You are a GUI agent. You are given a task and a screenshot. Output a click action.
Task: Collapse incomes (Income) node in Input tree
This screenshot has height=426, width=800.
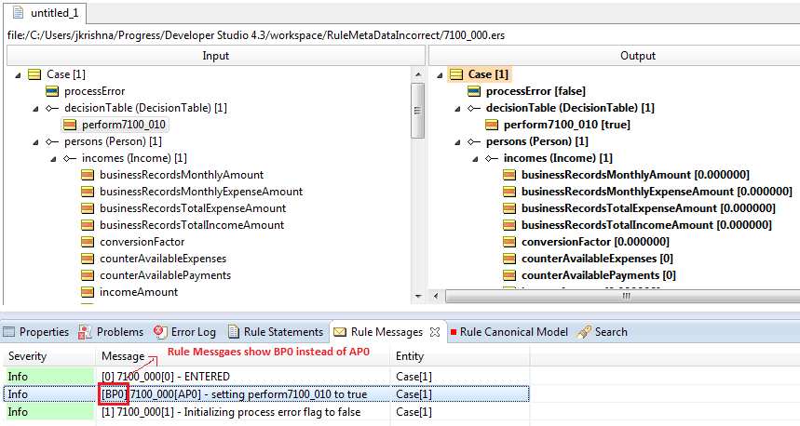(x=53, y=159)
